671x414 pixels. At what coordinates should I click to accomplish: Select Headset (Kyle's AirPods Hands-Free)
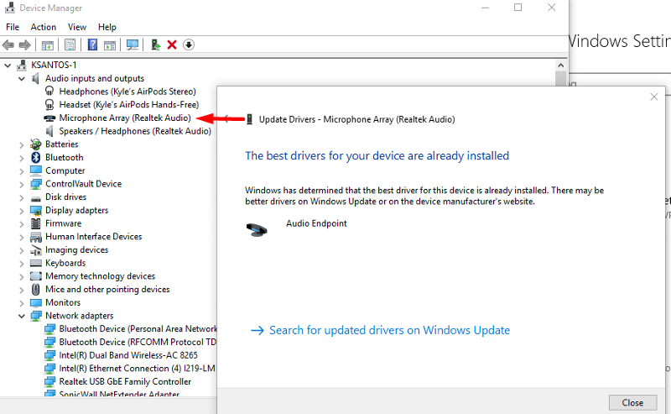129,105
